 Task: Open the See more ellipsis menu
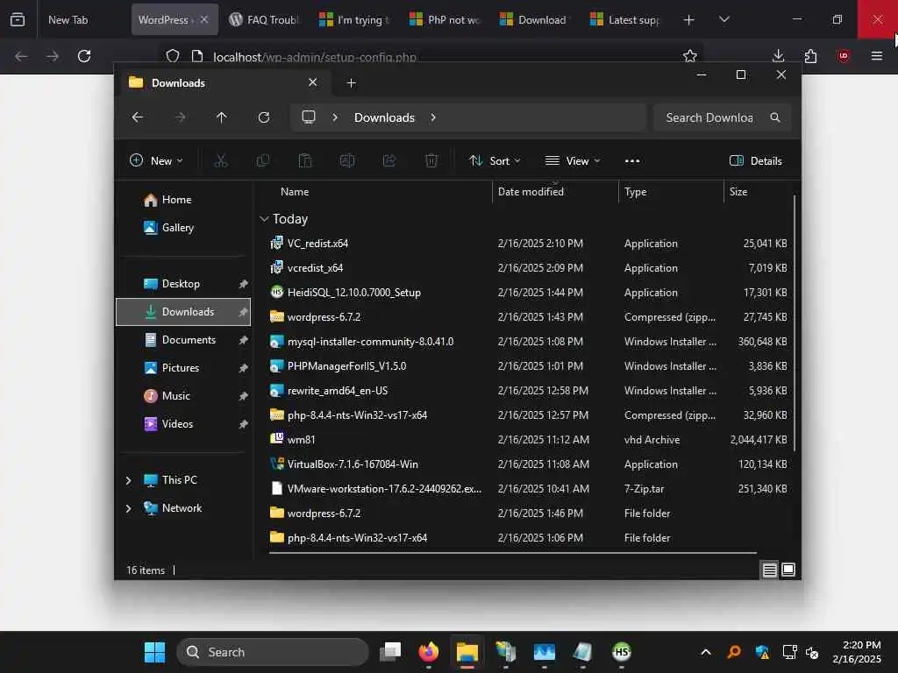click(x=632, y=161)
